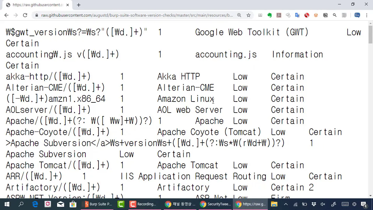This screenshot has width=373, height=210.
Task: Open Windows taskbar search
Action: [21, 204]
